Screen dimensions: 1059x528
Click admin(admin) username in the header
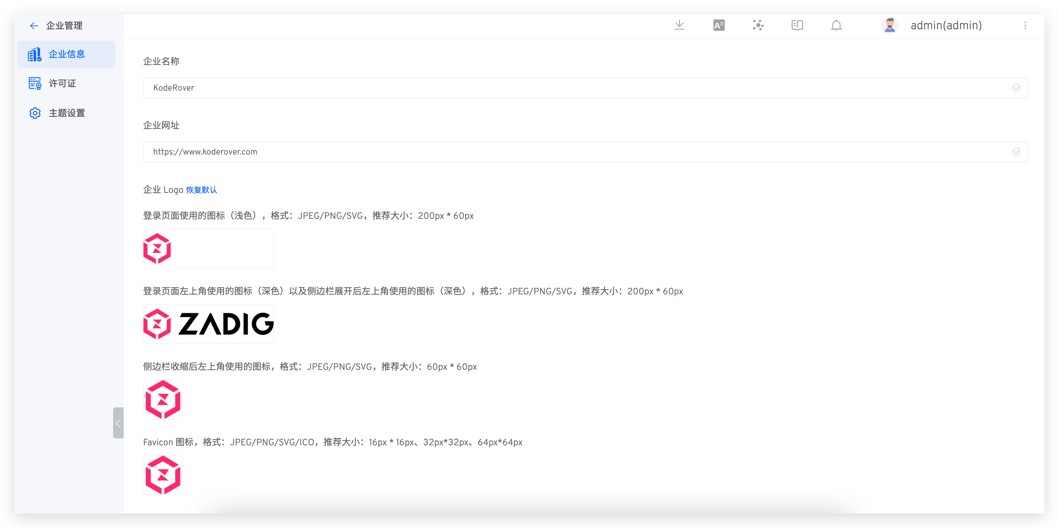click(x=946, y=26)
